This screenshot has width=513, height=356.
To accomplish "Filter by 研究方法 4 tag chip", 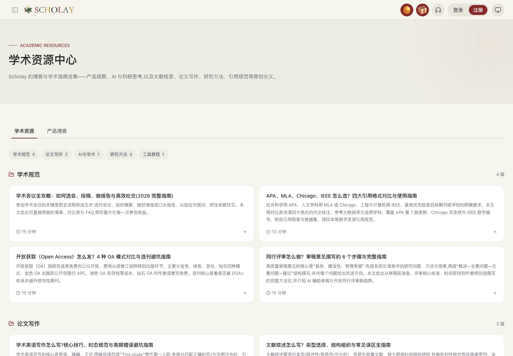I will [x=121, y=155].
